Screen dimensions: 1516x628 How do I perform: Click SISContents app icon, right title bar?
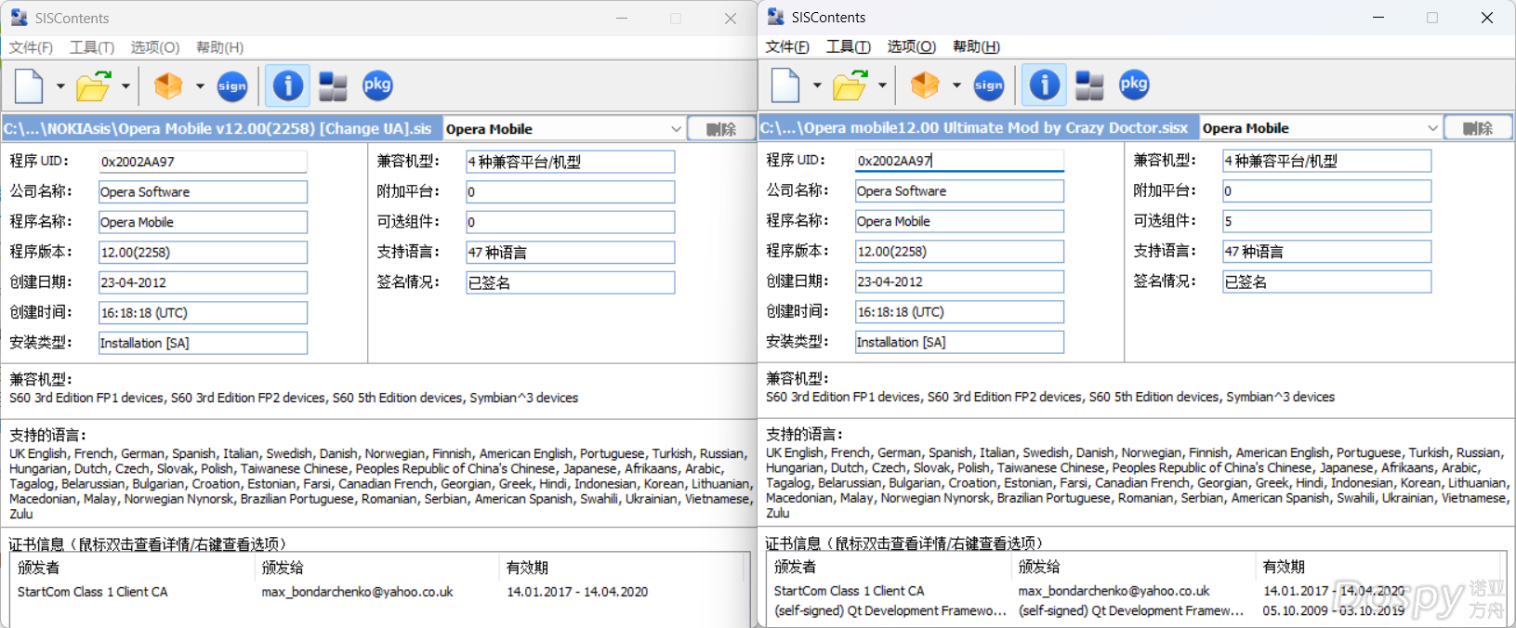click(x=775, y=17)
